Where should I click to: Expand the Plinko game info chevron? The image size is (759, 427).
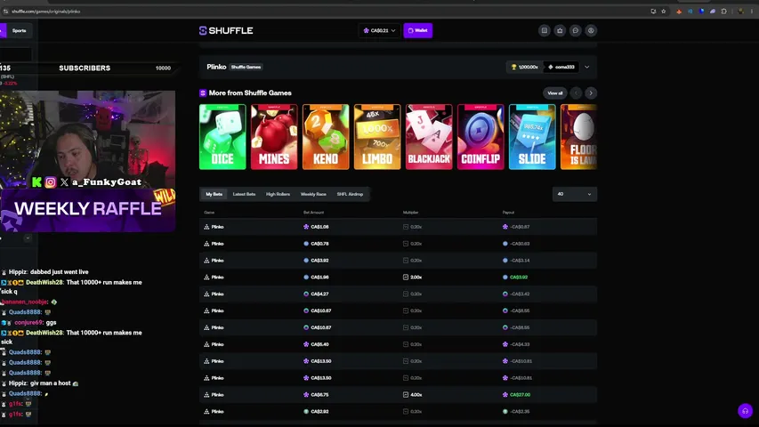tap(586, 67)
